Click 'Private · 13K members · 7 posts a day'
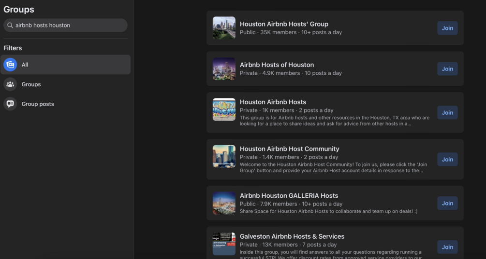Screen dimensions: 486x259 click(x=288, y=245)
